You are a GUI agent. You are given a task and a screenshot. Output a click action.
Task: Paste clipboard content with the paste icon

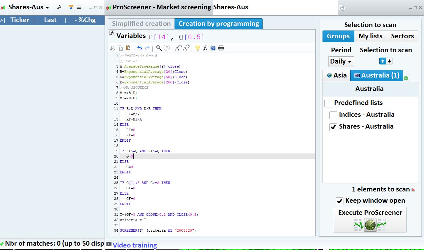(128, 48)
